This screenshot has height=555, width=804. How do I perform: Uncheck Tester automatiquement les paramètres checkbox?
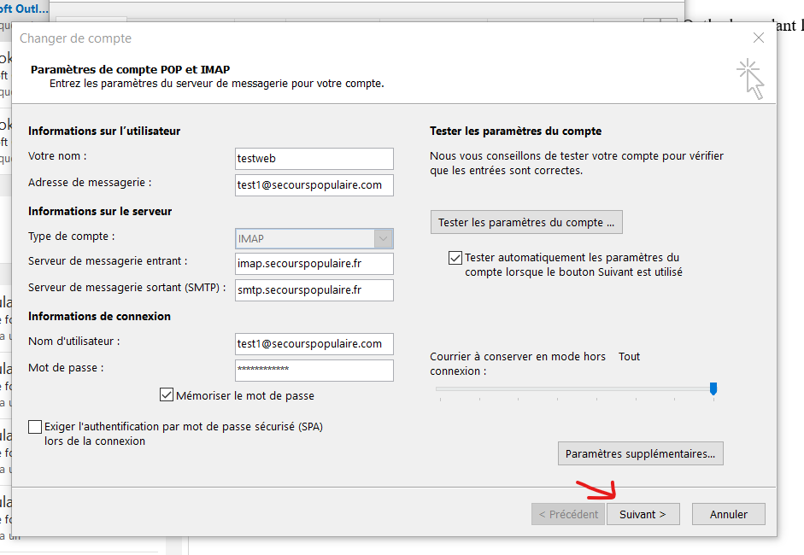[455, 258]
